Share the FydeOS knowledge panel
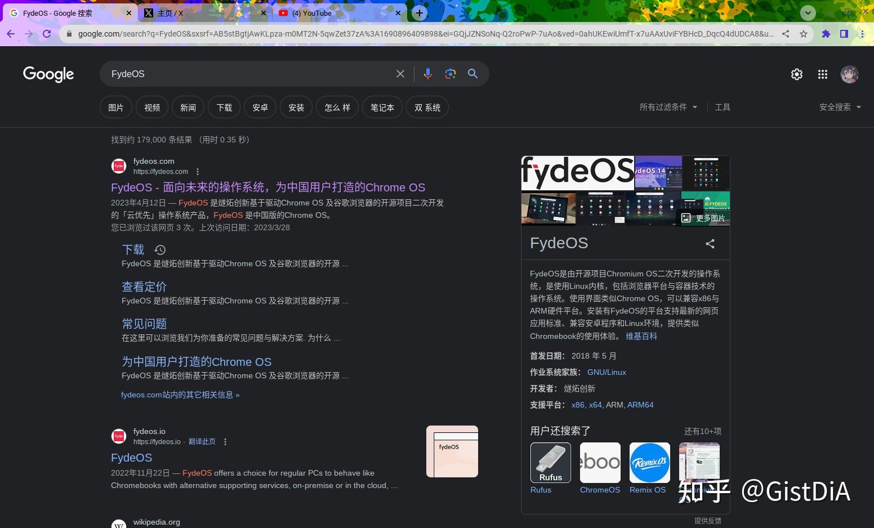The height and width of the screenshot is (528, 874). 710,244
